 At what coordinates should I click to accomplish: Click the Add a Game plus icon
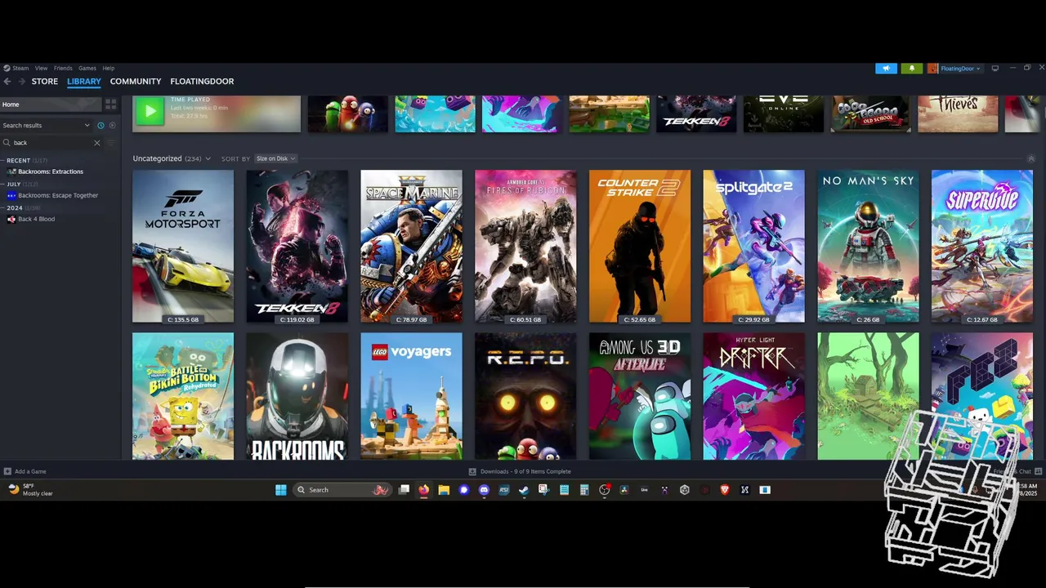click(7, 471)
